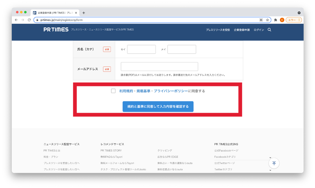Open the 利用規約 terms link
The width and height of the screenshot is (315, 188).
click(126, 91)
